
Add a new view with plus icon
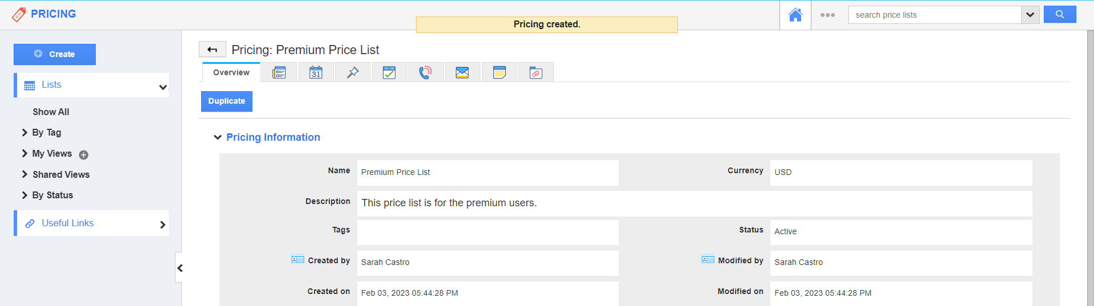click(84, 155)
